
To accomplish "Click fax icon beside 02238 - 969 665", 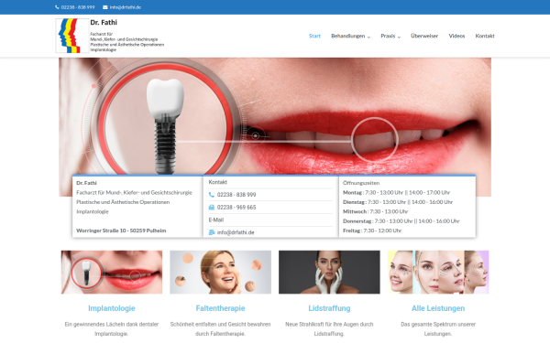I will [212, 208].
